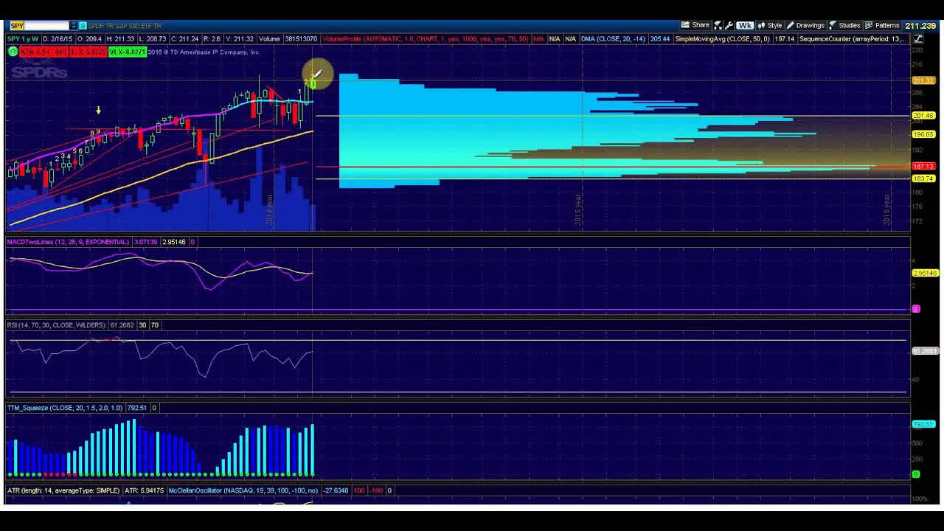Click the 211.239 last price display

point(920,26)
